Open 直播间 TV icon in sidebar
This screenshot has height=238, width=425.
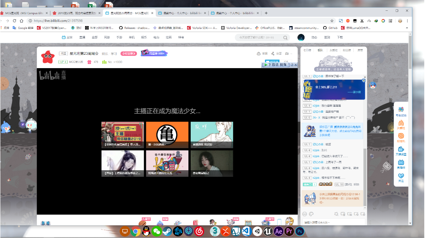pyautogui.click(x=401, y=164)
